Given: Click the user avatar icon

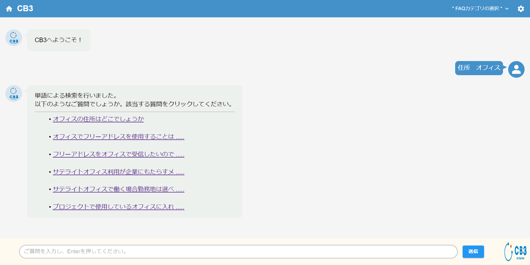Looking at the screenshot, I should pos(516,69).
